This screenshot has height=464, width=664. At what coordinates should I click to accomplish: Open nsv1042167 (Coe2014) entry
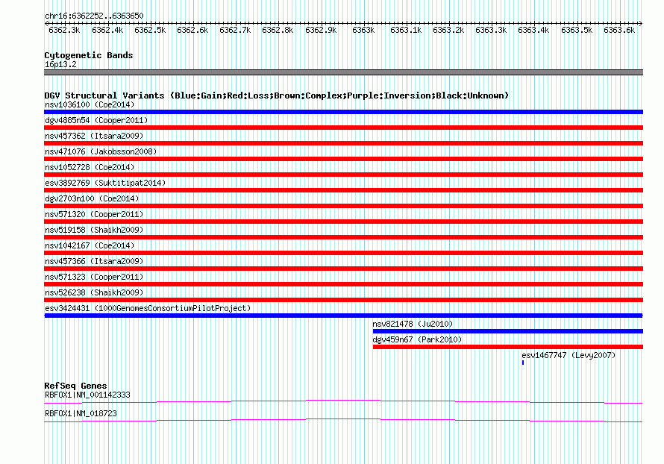pyautogui.click(x=90, y=245)
